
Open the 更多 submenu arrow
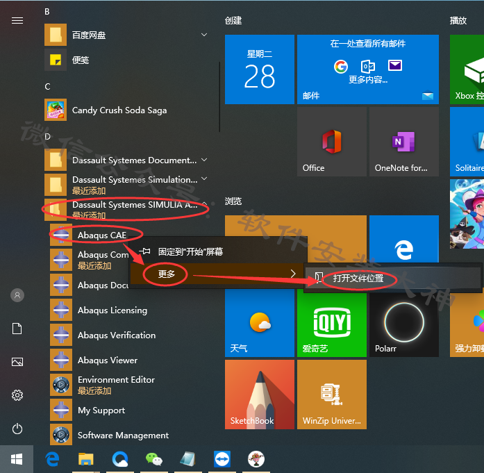pyautogui.click(x=293, y=274)
